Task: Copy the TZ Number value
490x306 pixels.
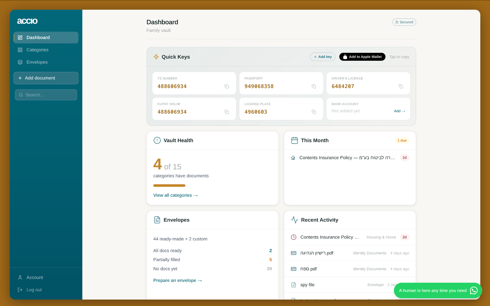Action: pos(227,87)
